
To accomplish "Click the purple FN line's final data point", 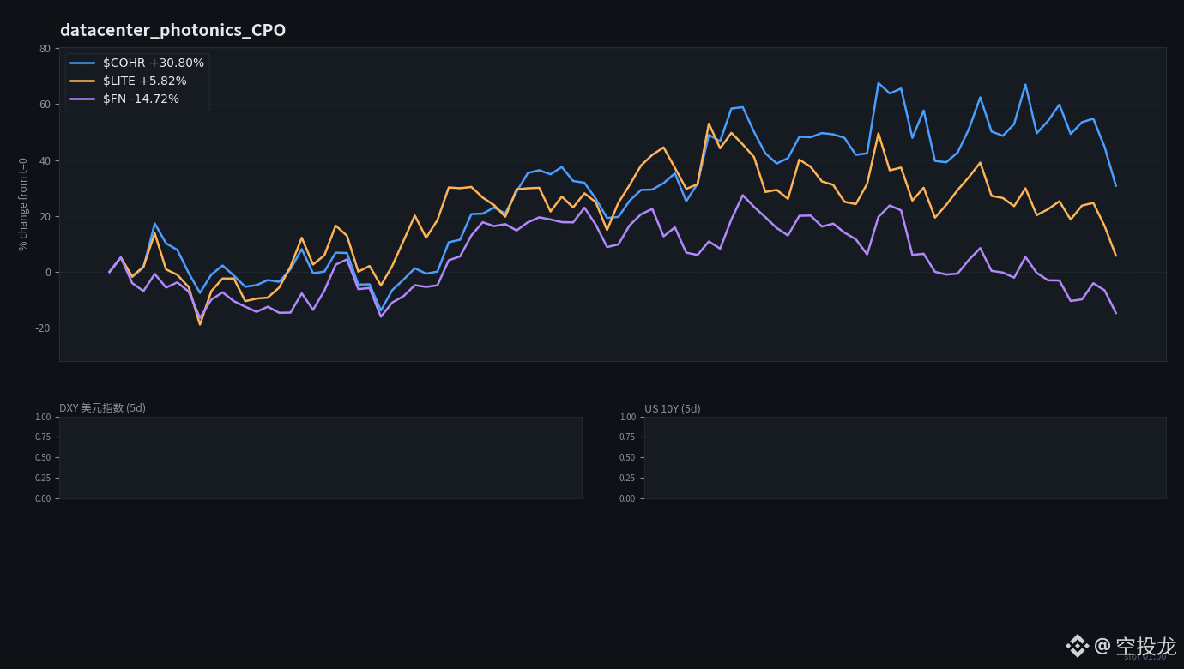I will tap(1115, 313).
